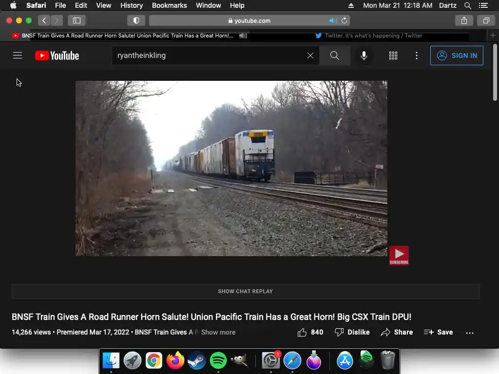Open Spotify green icon in Dock
499x374 pixels.
[x=218, y=360]
